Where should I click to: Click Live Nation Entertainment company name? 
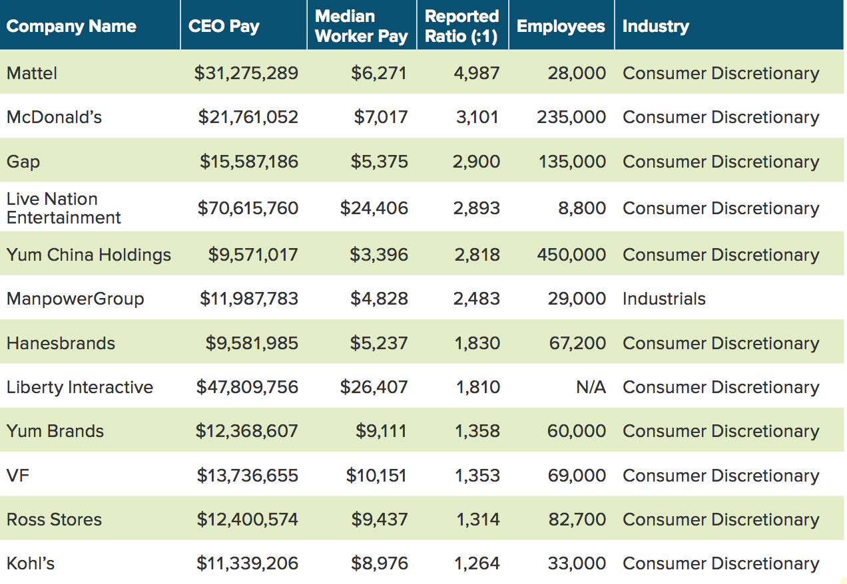[x=64, y=208]
